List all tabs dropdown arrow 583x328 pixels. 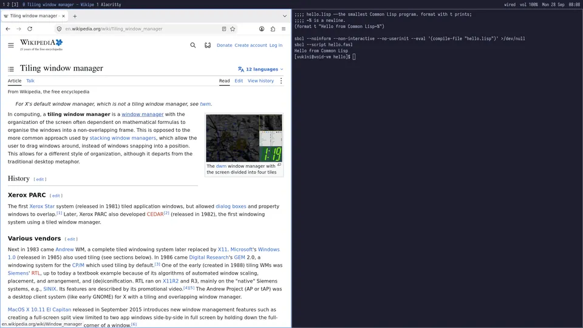coord(284,16)
